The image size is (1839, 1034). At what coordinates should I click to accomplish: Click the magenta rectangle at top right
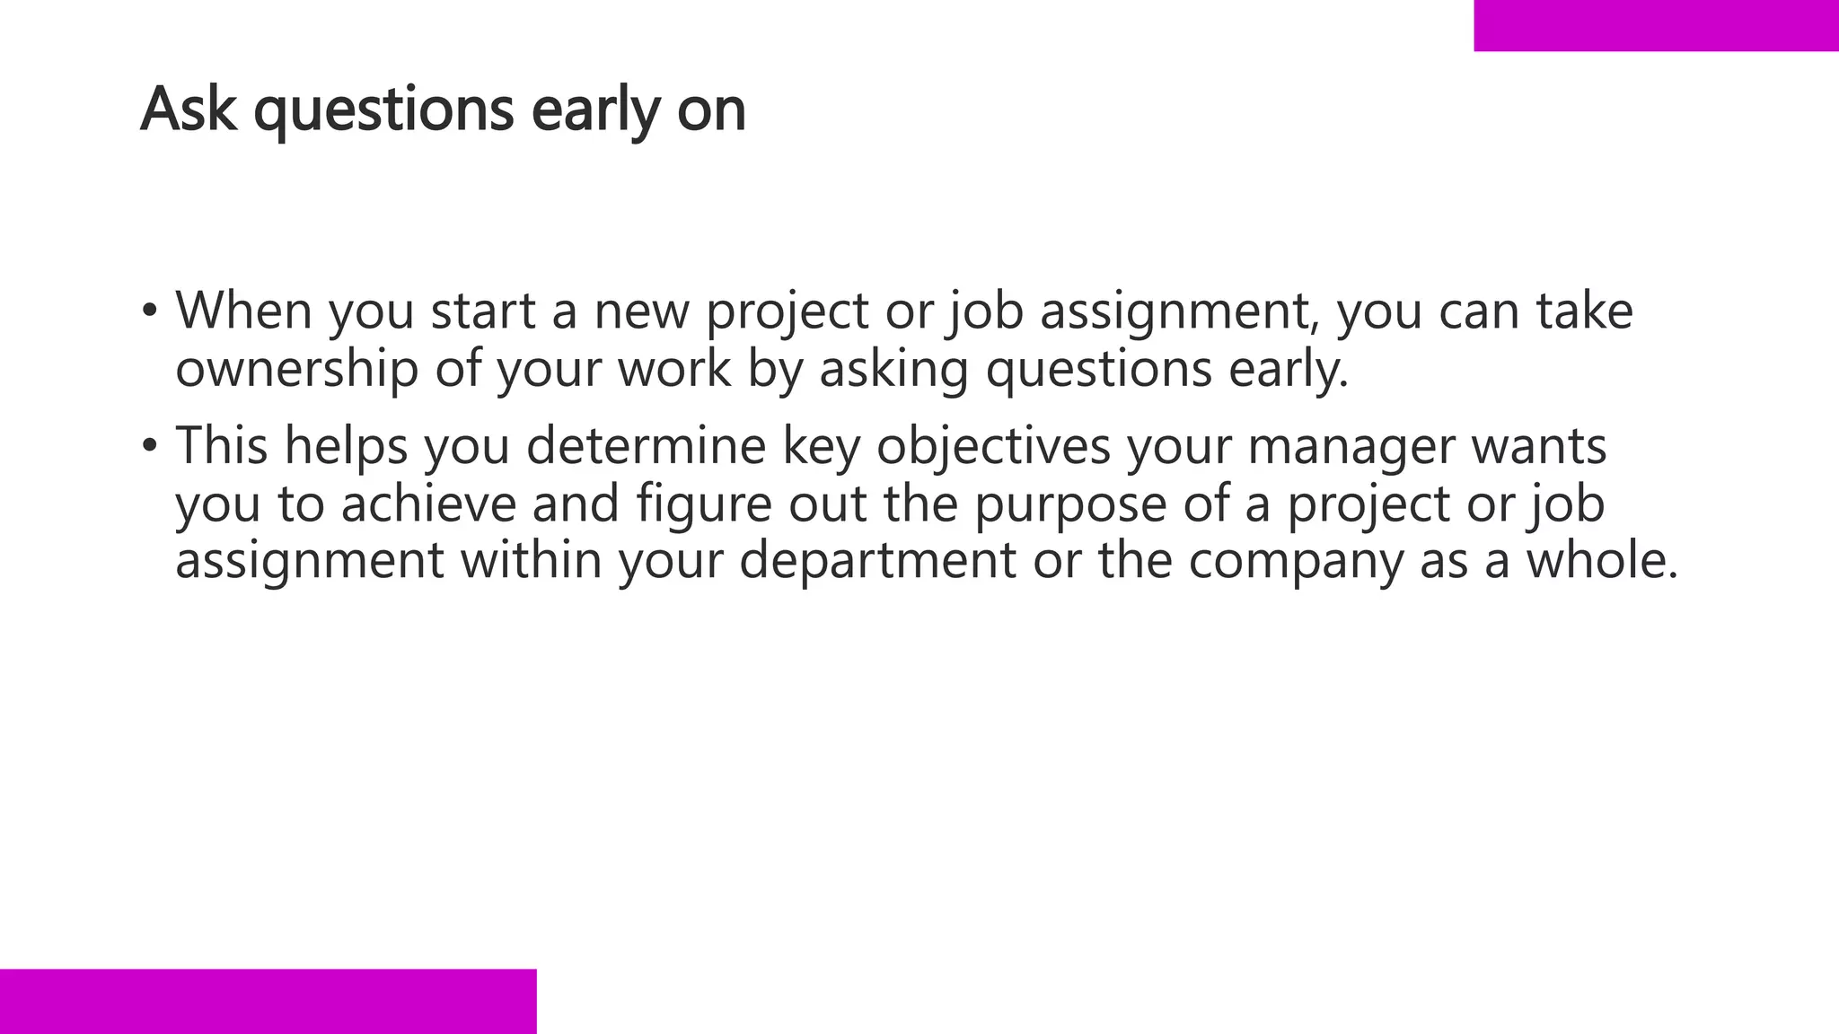(x=1656, y=25)
